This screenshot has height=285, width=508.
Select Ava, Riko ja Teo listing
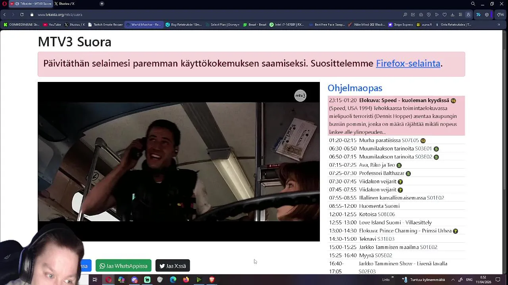(396, 165)
